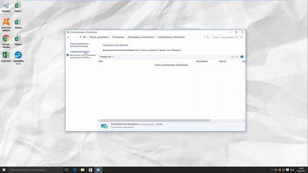The height and width of the screenshot is (173, 308).
Task: Open Task View on taskbar
Action: coord(67,170)
